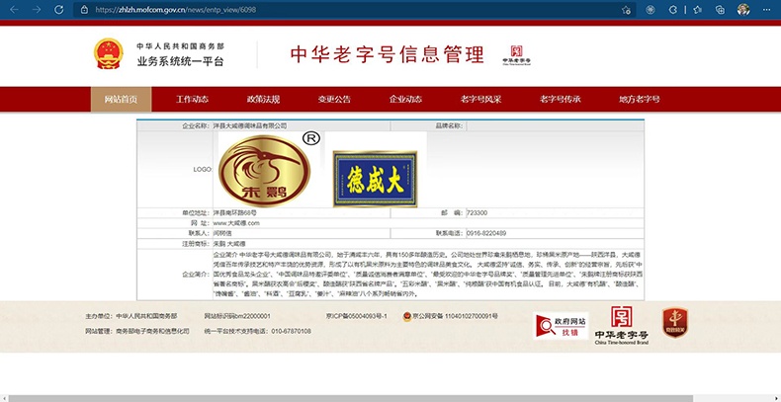The height and width of the screenshot is (402, 781).
Task: Open the favorites list
Action: click(x=698, y=10)
